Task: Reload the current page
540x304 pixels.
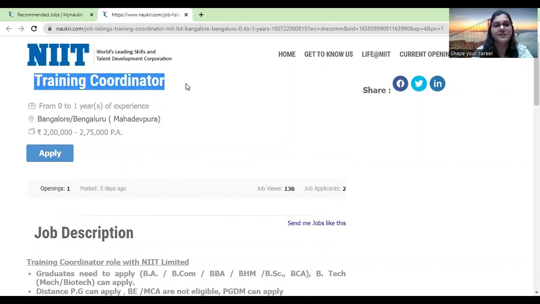Action: point(34,29)
